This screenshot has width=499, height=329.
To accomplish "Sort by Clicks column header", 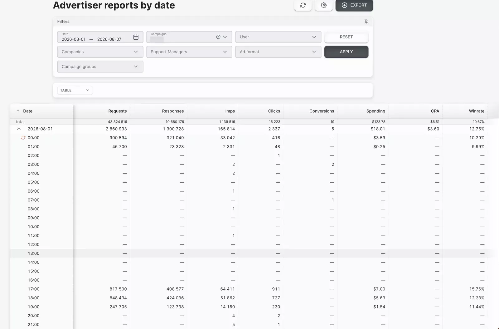I will 274,111.
